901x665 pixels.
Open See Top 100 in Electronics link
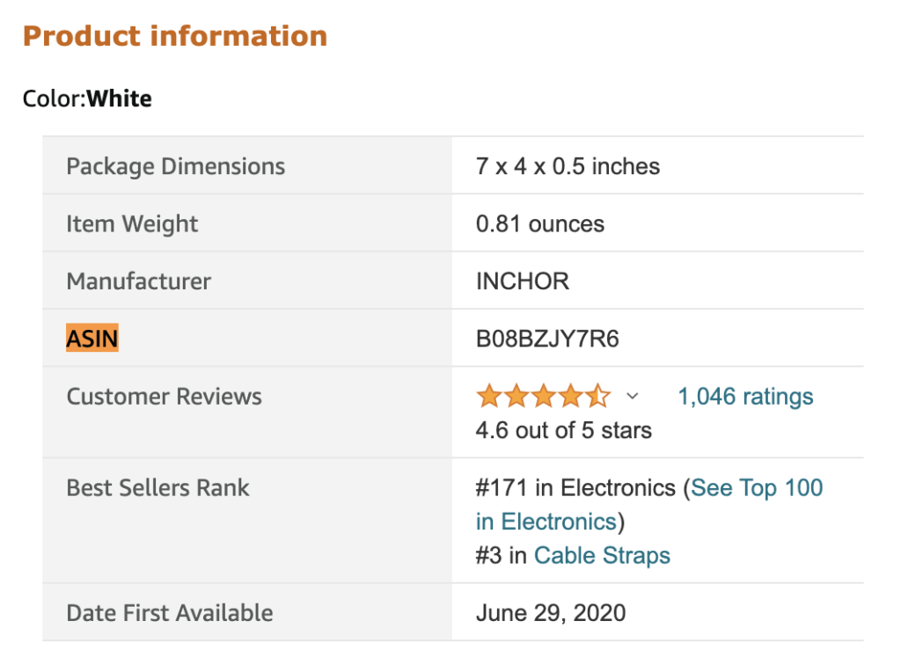click(757, 488)
